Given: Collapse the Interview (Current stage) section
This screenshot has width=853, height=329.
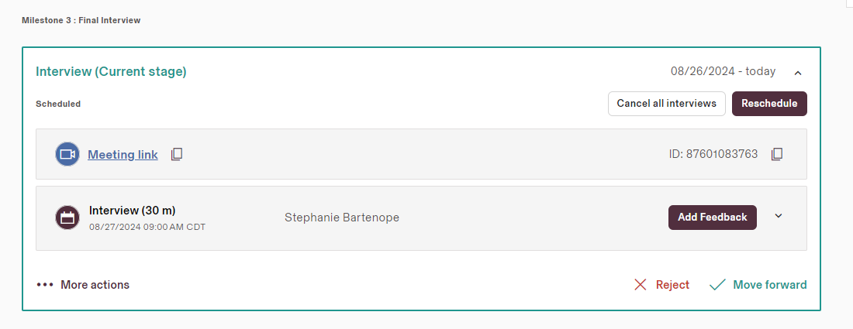Looking at the screenshot, I should tap(797, 73).
